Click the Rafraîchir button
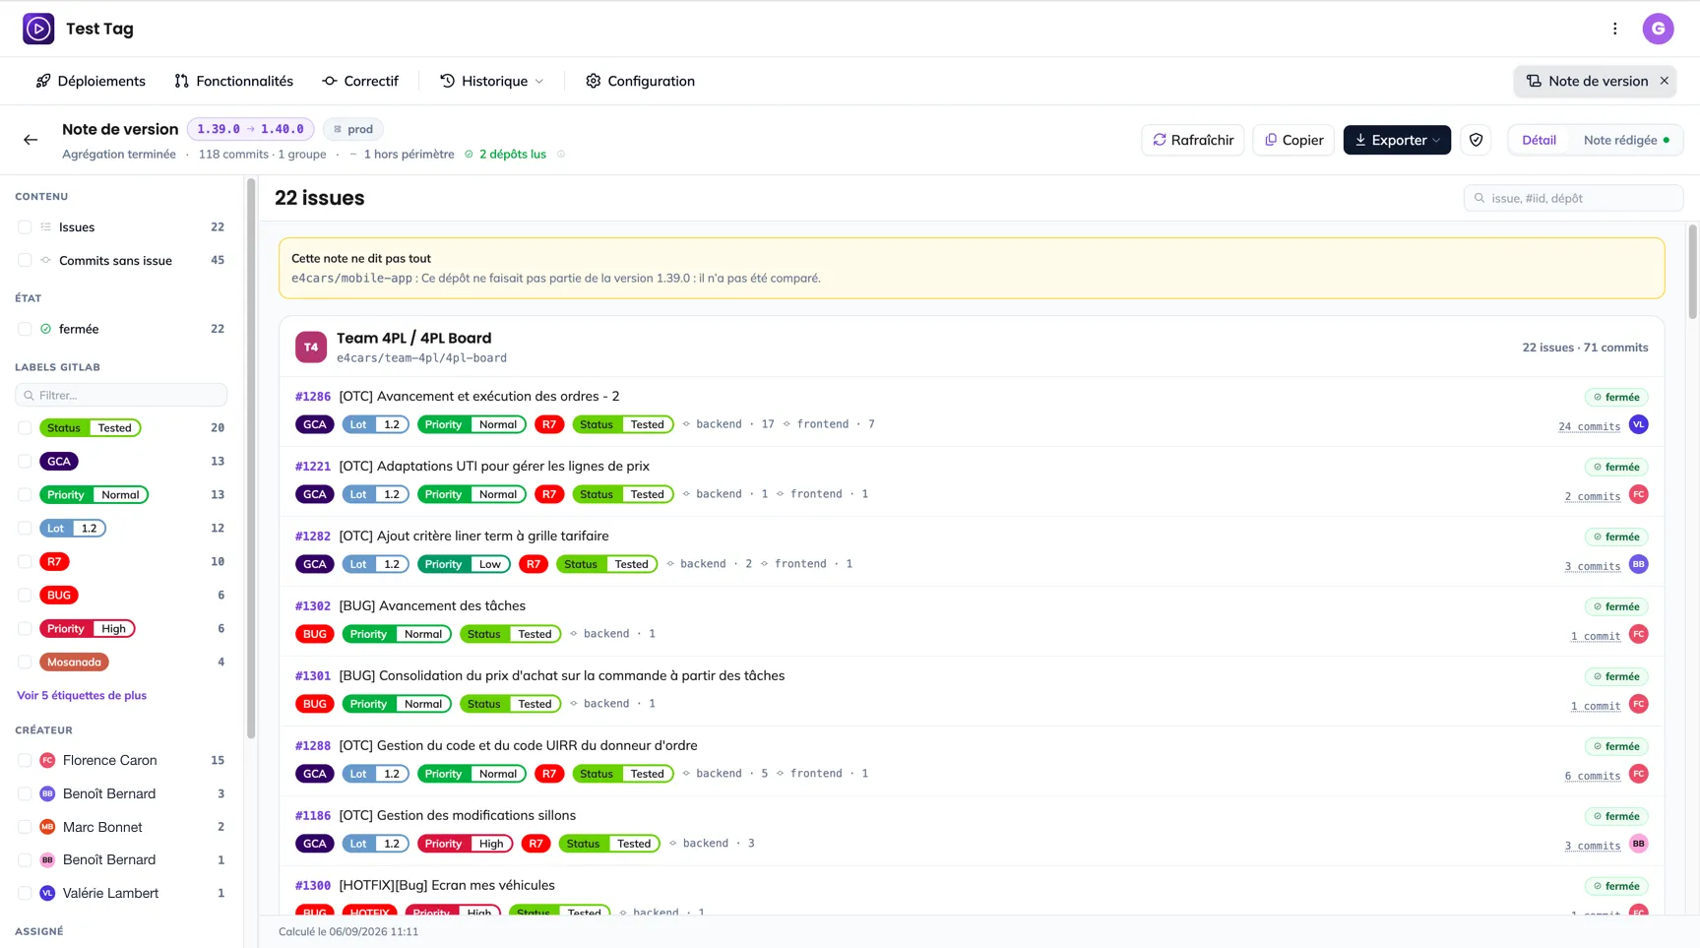This screenshot has width=1700, height=948. [x=1193, y=140]
